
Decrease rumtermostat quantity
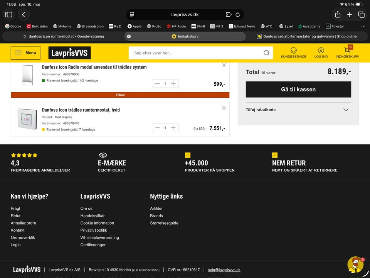click(157, 128)
